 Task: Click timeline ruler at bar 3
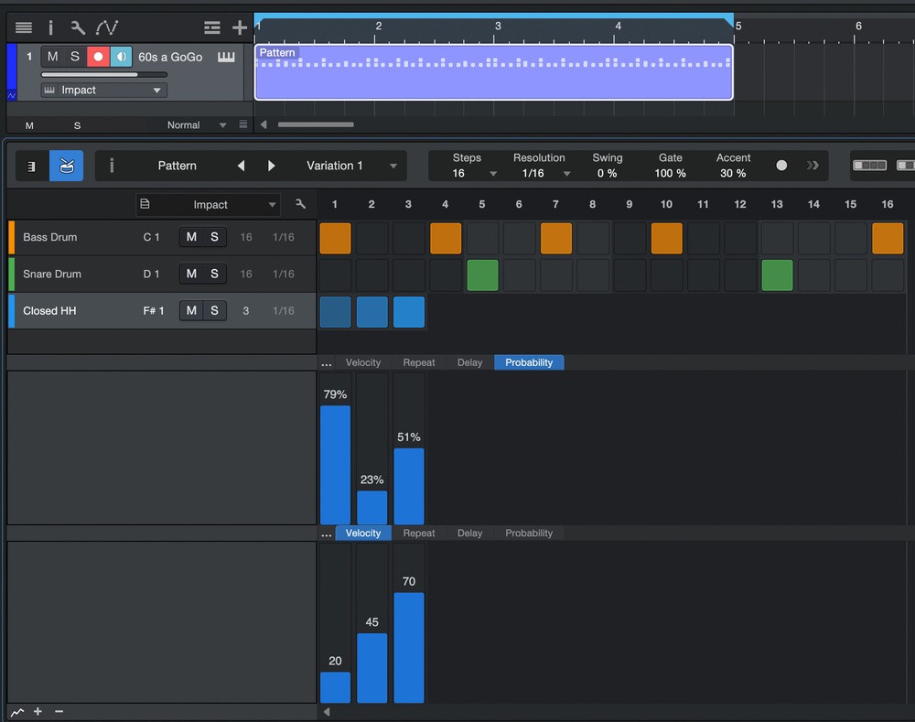coord(497,30)
